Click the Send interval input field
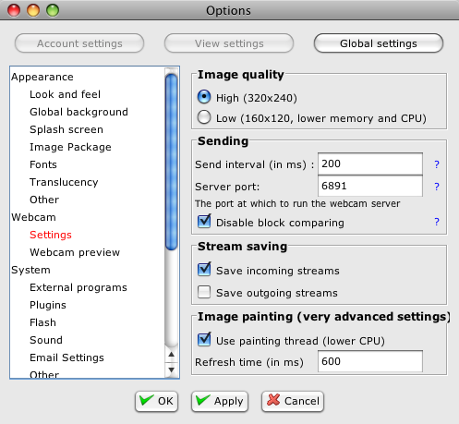Viewport: 459px width, 424px height. point(370,164)
